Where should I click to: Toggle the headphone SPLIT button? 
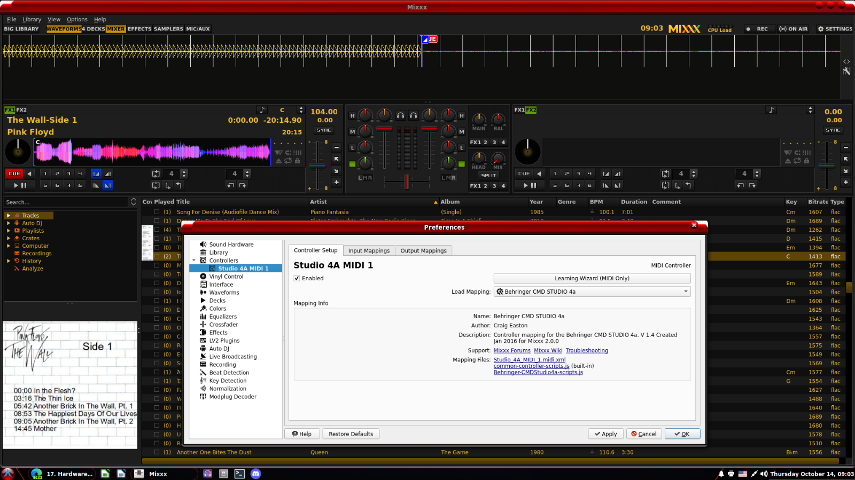pyautogui.click(x=488, y=175)
